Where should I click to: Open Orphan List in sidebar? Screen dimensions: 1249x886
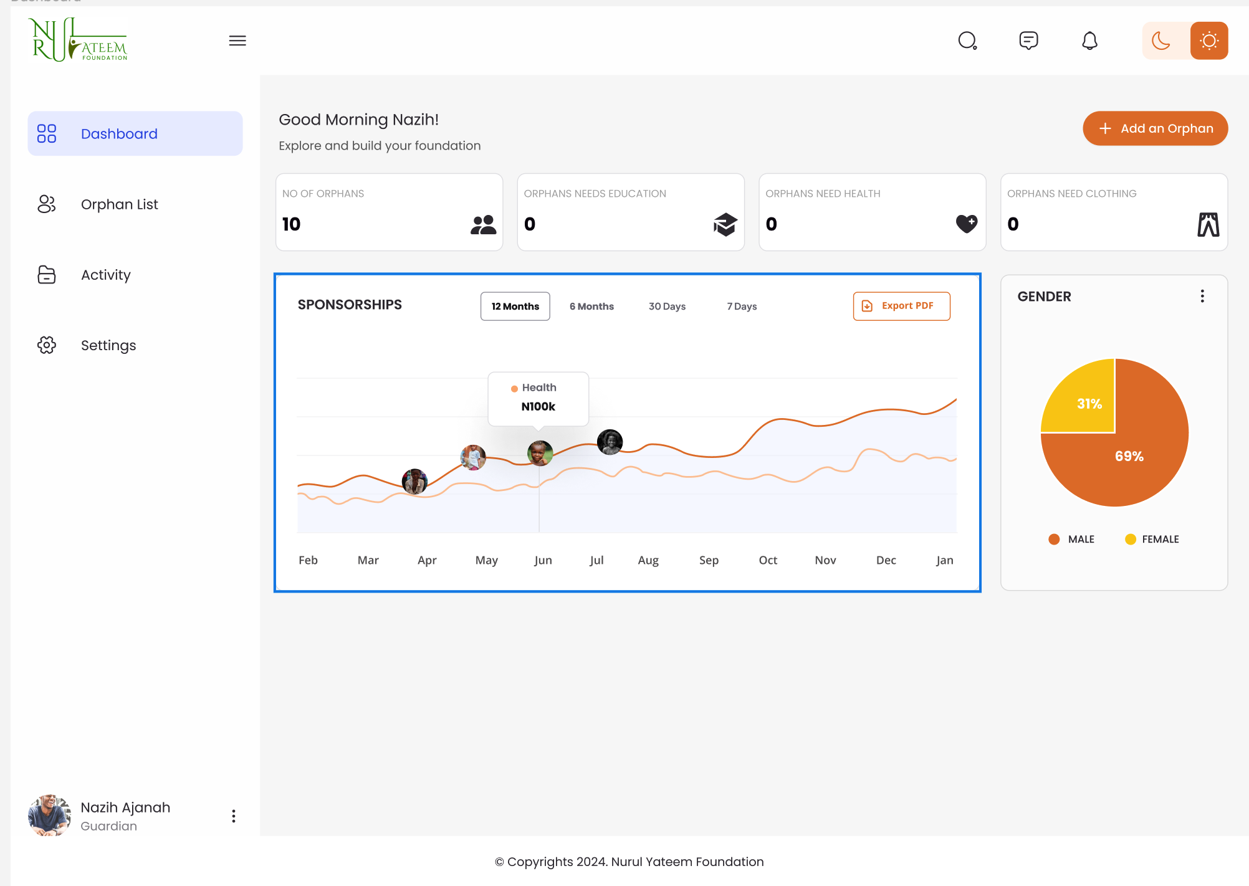(119, 204)
